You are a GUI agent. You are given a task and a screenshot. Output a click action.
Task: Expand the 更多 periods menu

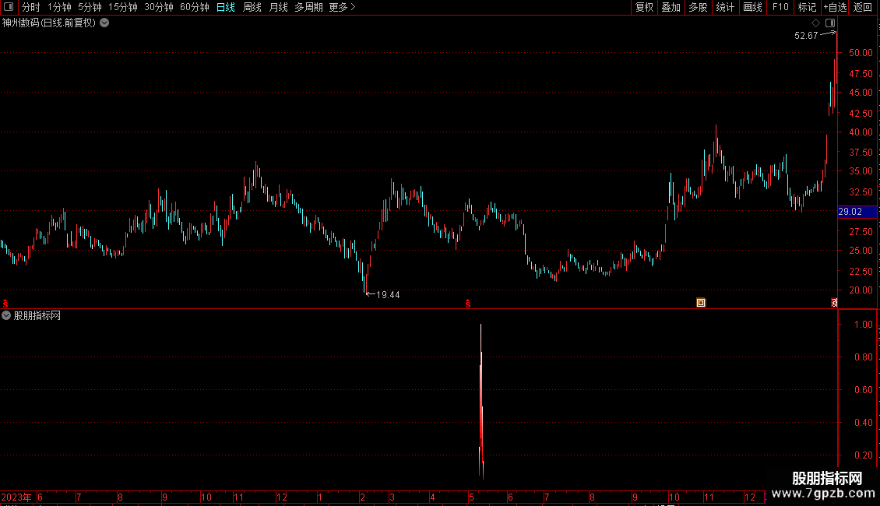[342, 7]
